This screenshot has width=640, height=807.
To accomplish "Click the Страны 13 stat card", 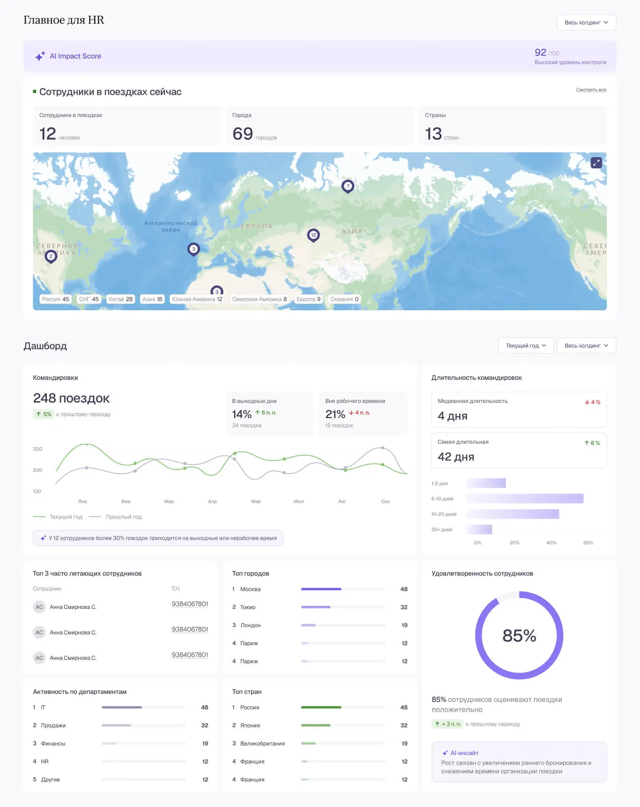I will click(512, 126).
